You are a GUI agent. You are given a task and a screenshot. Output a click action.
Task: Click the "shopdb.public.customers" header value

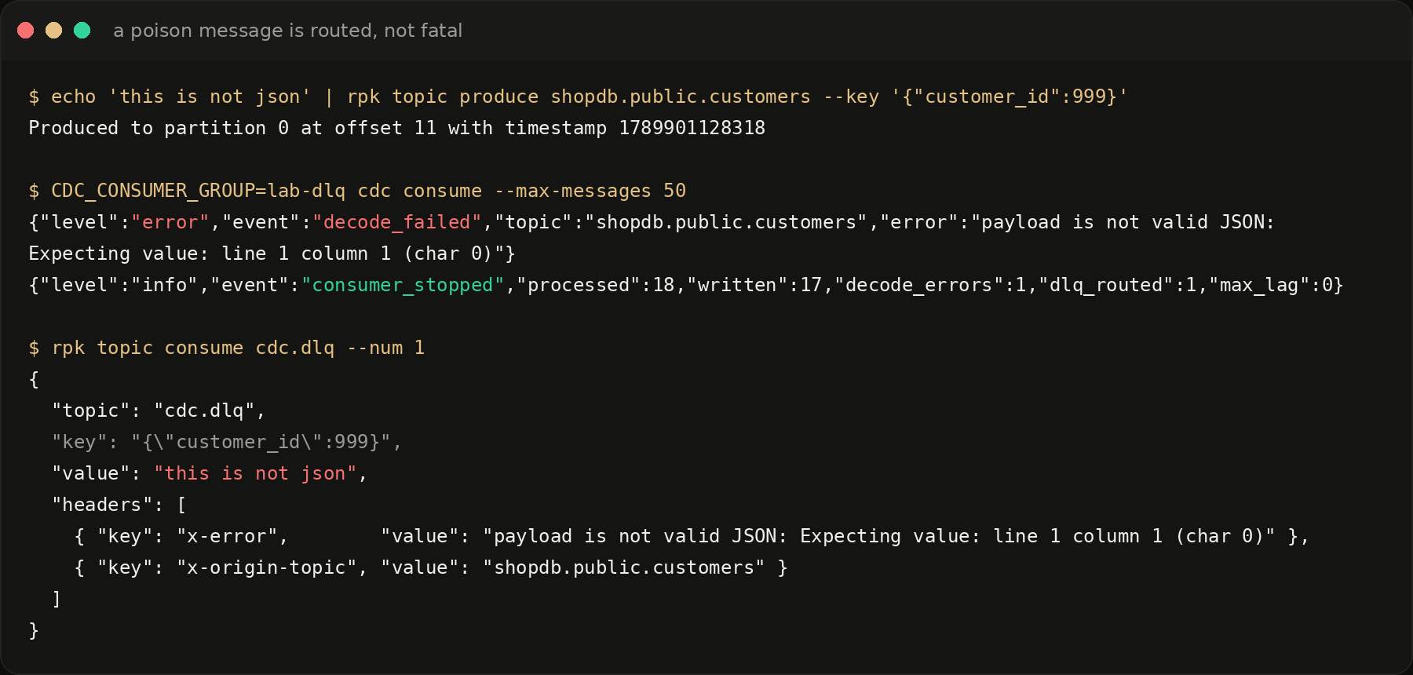[x=624, y=567]
